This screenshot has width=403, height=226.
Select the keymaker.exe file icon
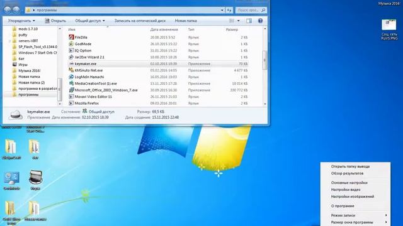[x=71, y=63]
